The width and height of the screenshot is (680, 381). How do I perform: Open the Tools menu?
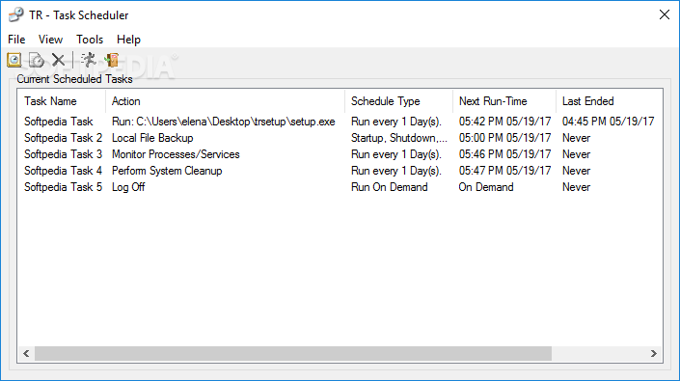tap(90, 40)
